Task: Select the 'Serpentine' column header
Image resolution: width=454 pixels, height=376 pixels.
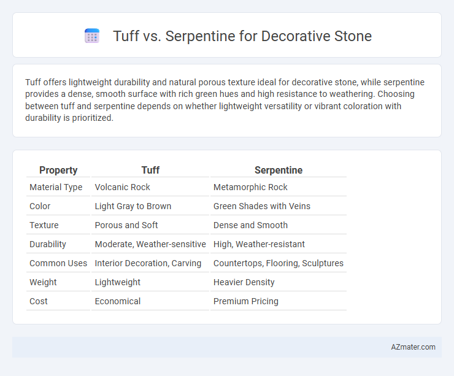Action: [279, 170]
